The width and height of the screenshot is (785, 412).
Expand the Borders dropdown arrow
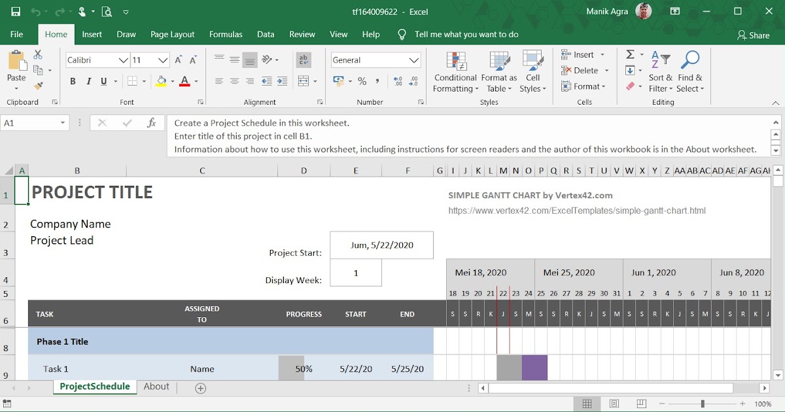145,82
